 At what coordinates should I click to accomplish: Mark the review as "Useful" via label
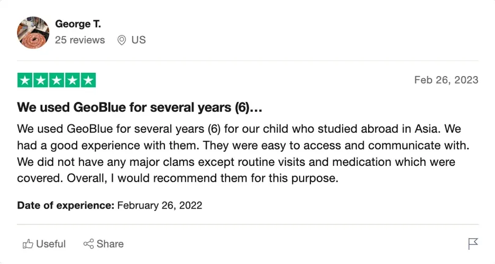[51, 244]
